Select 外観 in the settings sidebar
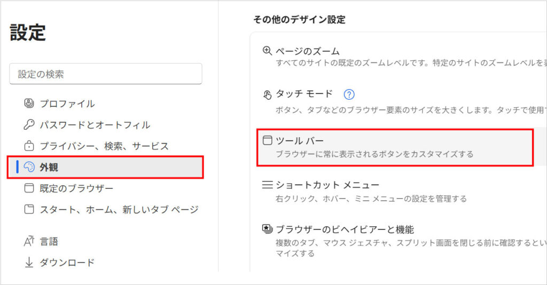 point(105,167)
